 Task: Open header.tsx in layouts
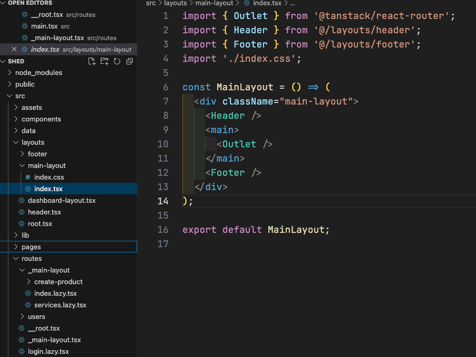tap(69, 212)
